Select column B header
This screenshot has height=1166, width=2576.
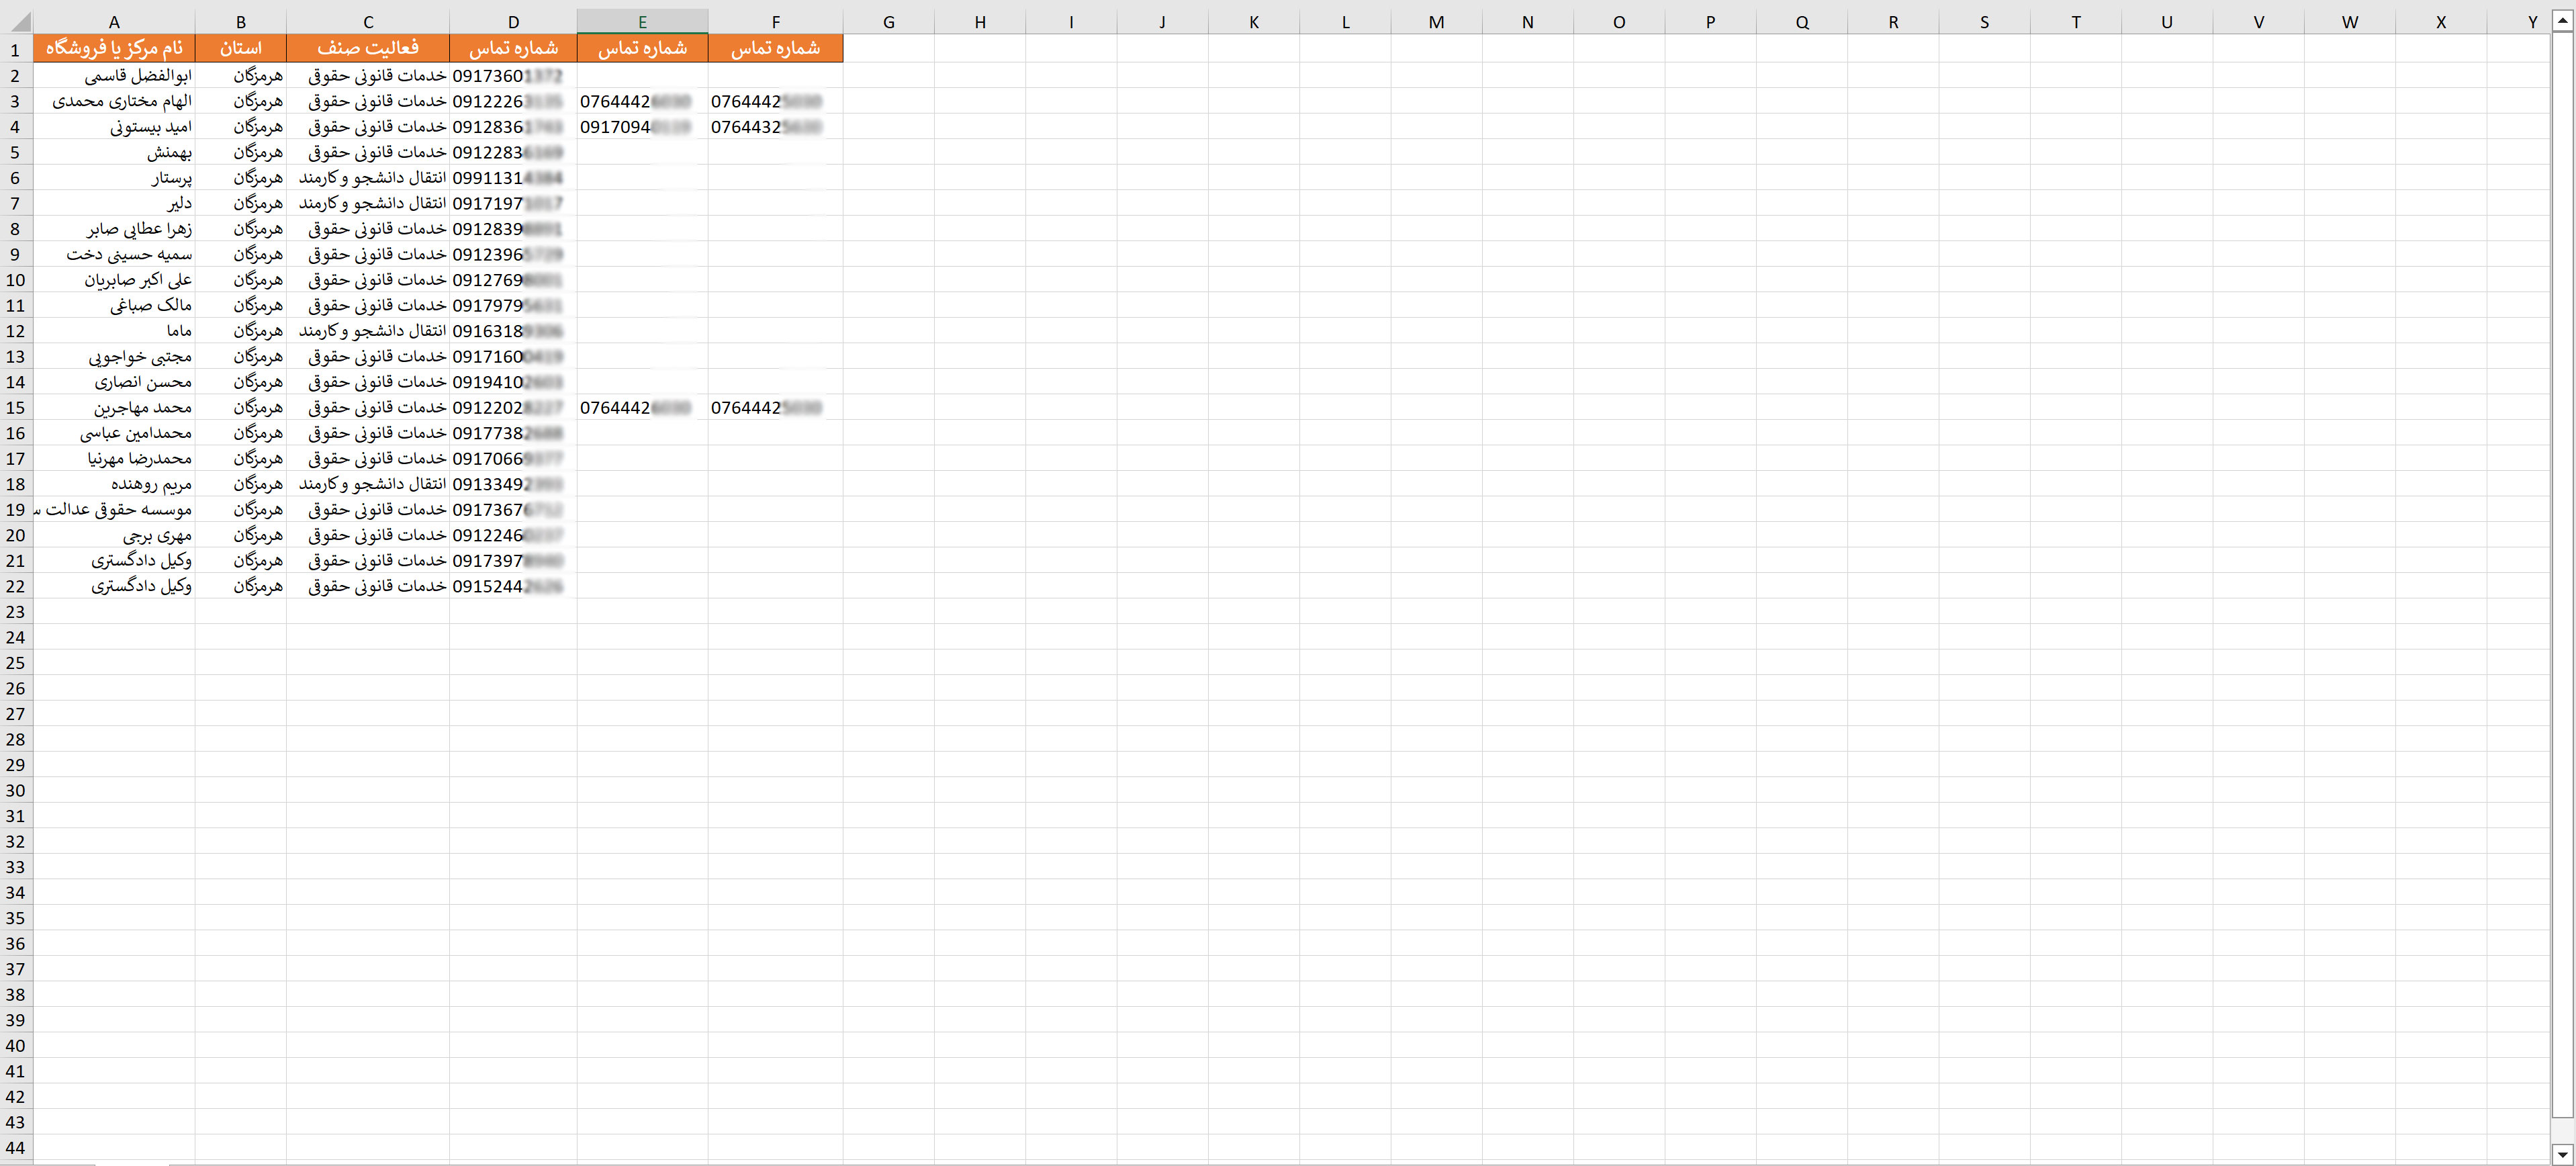point(241,22)
